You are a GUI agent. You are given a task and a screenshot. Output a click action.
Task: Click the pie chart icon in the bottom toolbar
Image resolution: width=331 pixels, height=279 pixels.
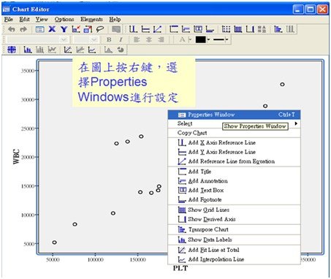pos(121,50)
